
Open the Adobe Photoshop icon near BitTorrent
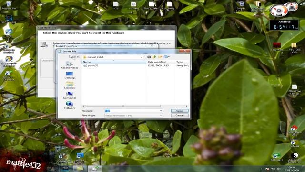pyautogui.click(x=295, y=158)
